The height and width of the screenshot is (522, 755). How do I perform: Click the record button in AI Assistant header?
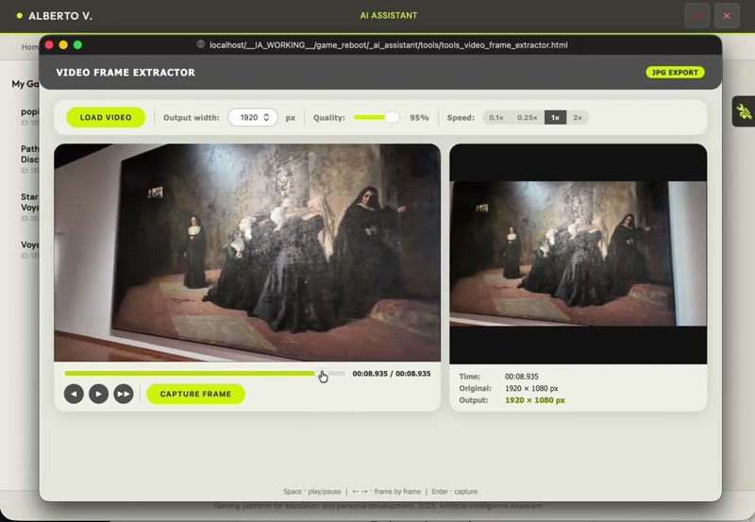click(x=696, y=16)
